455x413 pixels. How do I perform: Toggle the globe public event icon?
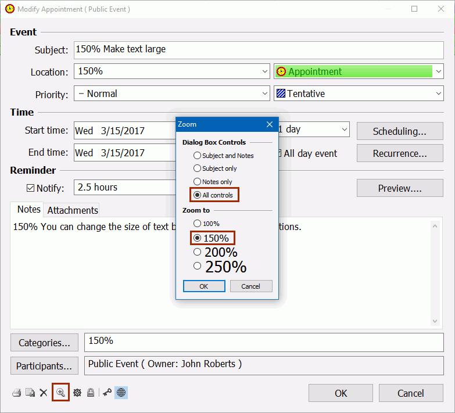tap(121, 393)
